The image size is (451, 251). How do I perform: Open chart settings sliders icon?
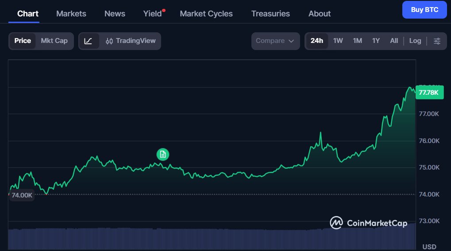pyautogui.click(x=437, y=41)
